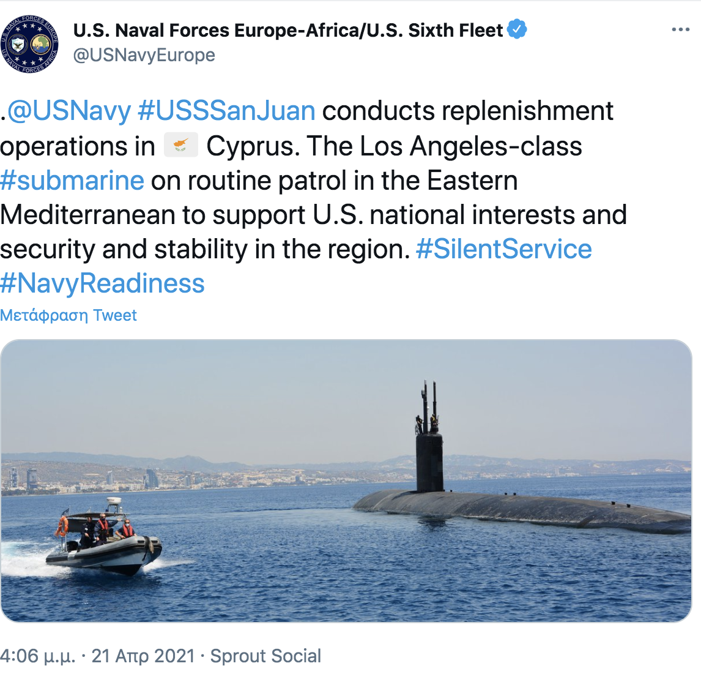Click the date 21 Απρ 2021
701x677 pixels.
[x=143, y=656]
